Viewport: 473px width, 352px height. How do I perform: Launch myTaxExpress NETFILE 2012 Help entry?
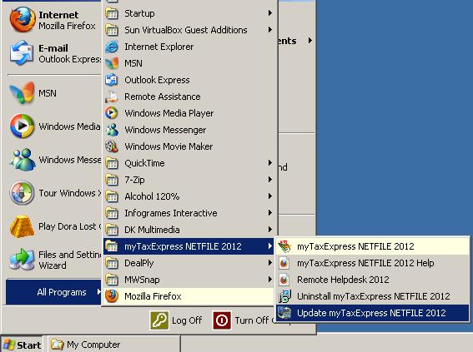pos(373,263)
